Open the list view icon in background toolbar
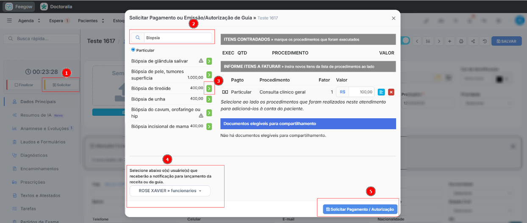 coord(428,41)
